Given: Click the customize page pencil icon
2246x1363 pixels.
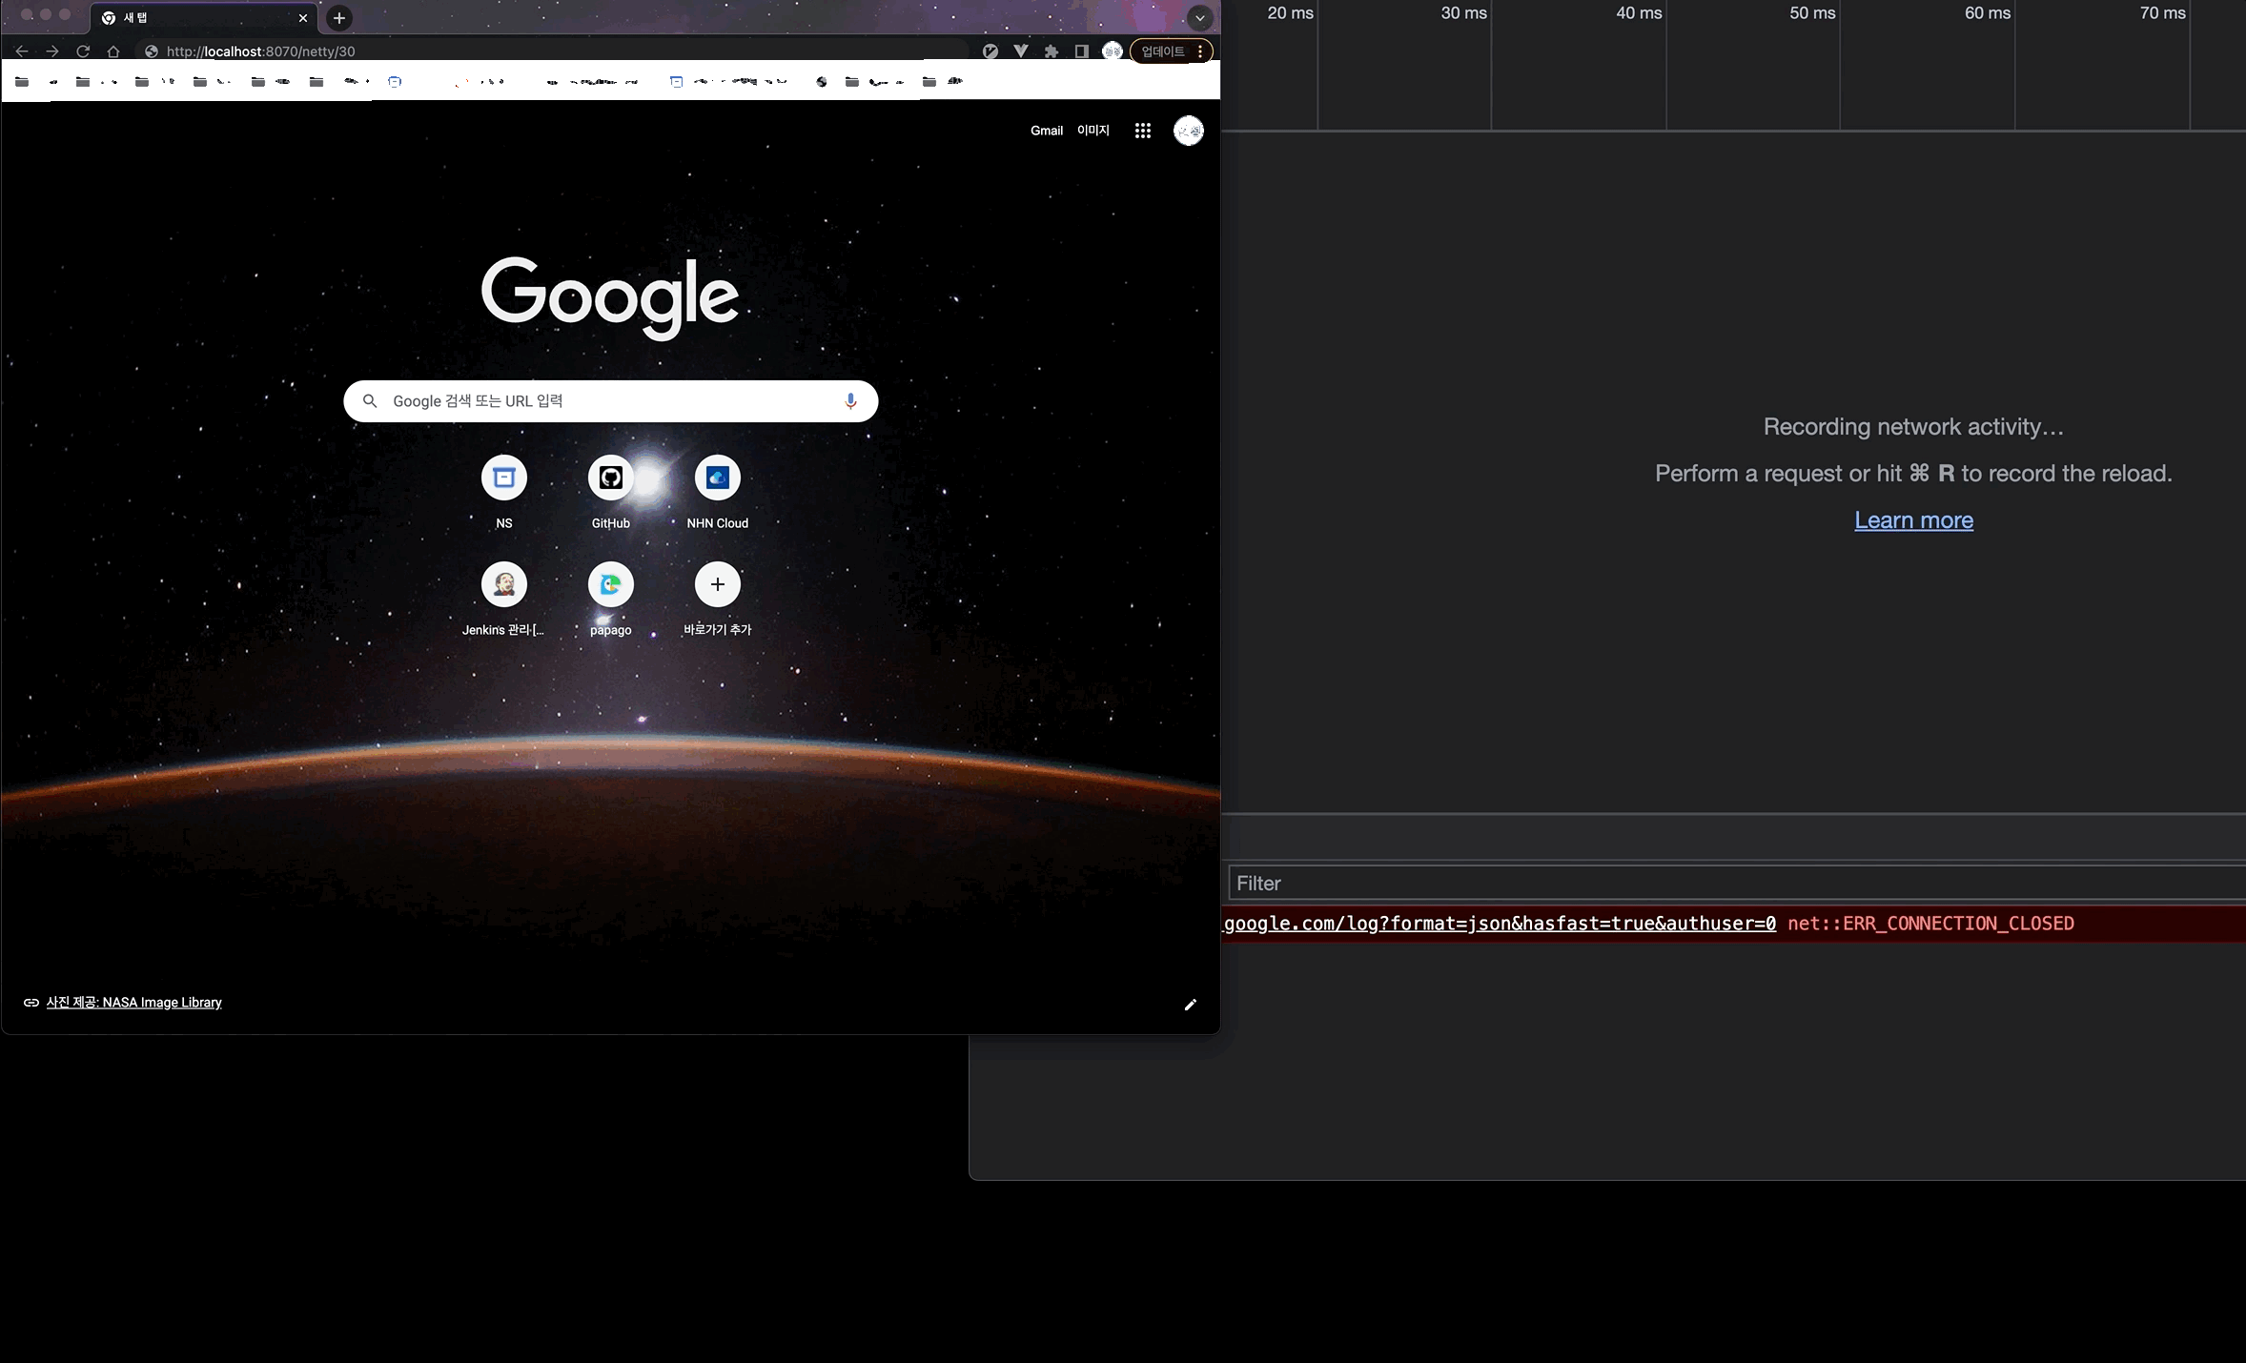Looking at the screenshot, I should pos(1190,1005).
